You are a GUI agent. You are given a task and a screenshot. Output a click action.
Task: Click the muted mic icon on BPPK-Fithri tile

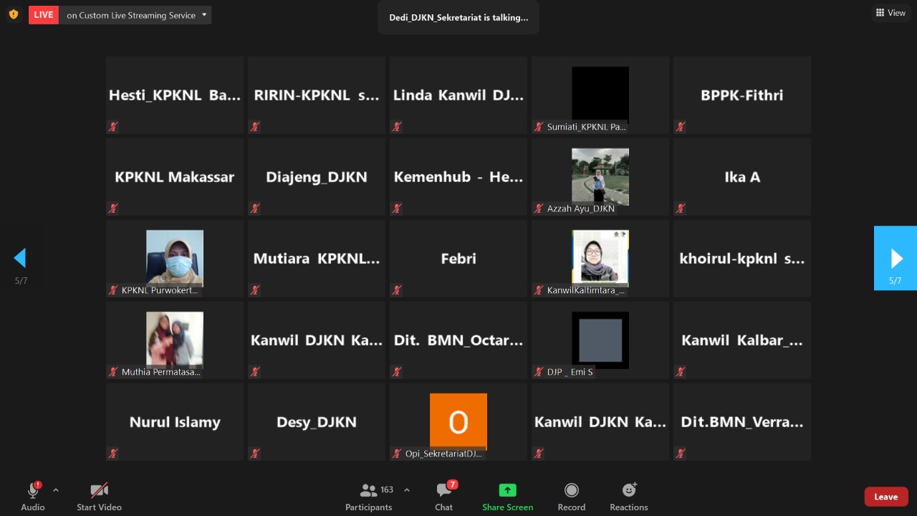click(681, 127)
